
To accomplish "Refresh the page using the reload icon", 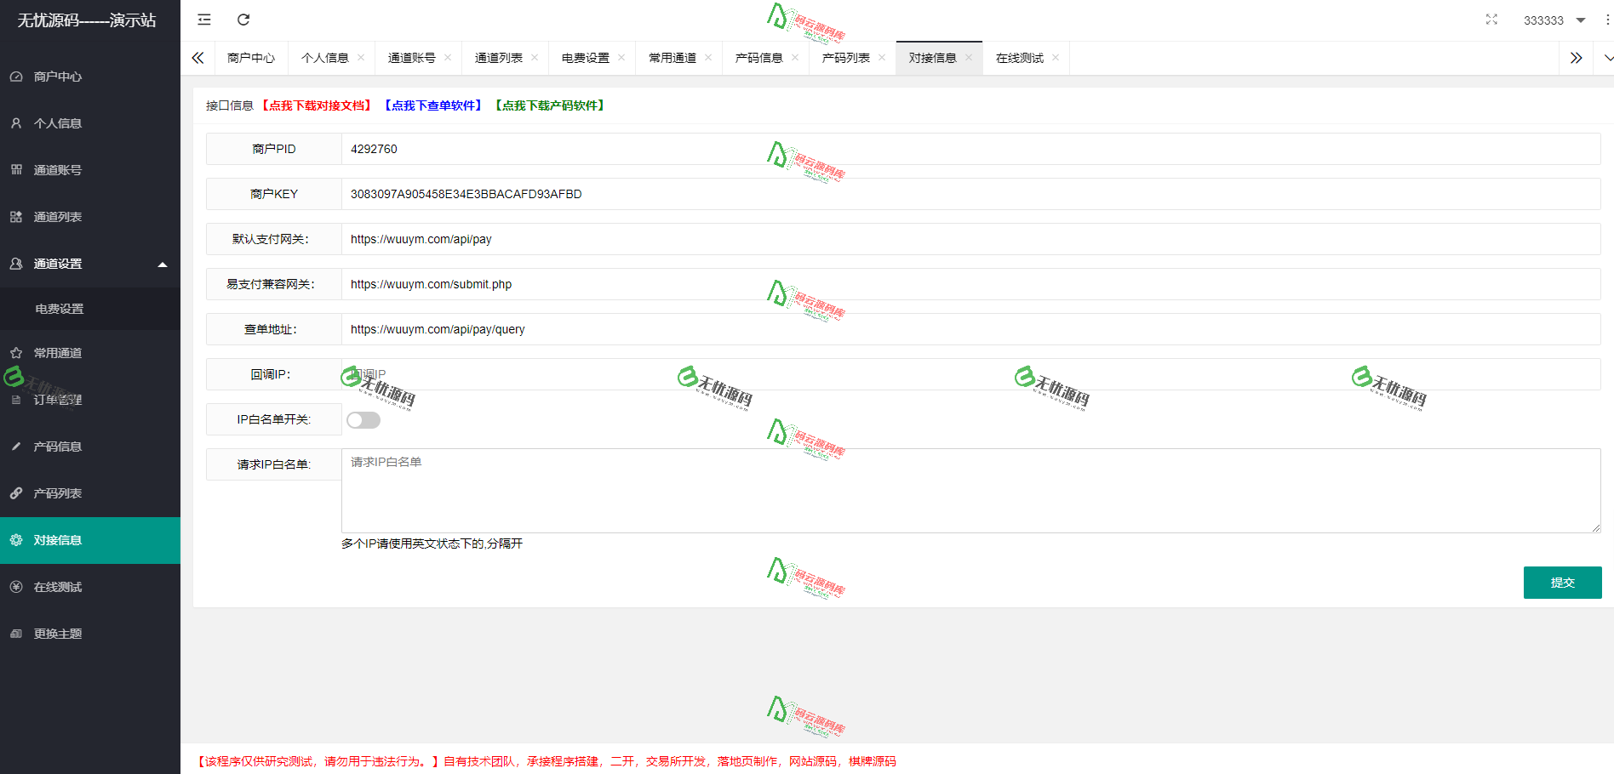I will click(243, 19).
